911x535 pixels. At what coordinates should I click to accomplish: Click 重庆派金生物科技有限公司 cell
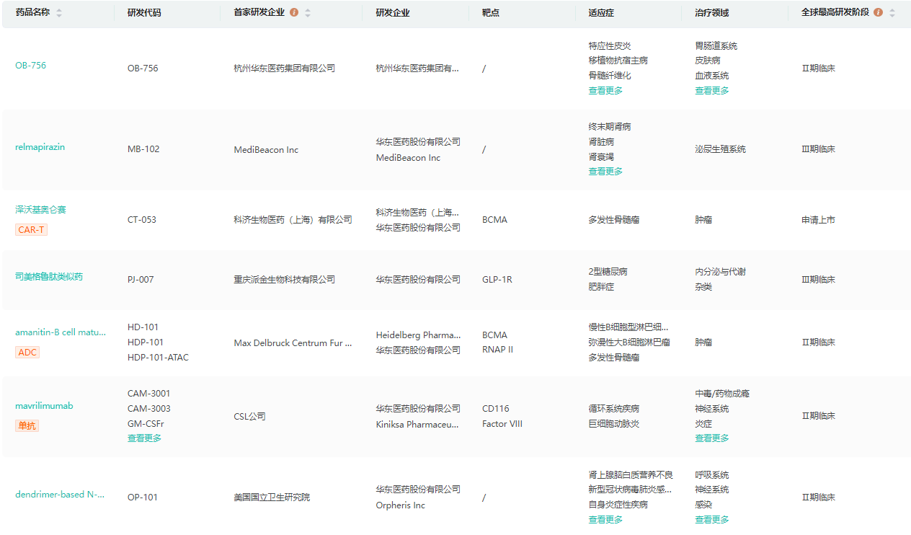(285, 280)
